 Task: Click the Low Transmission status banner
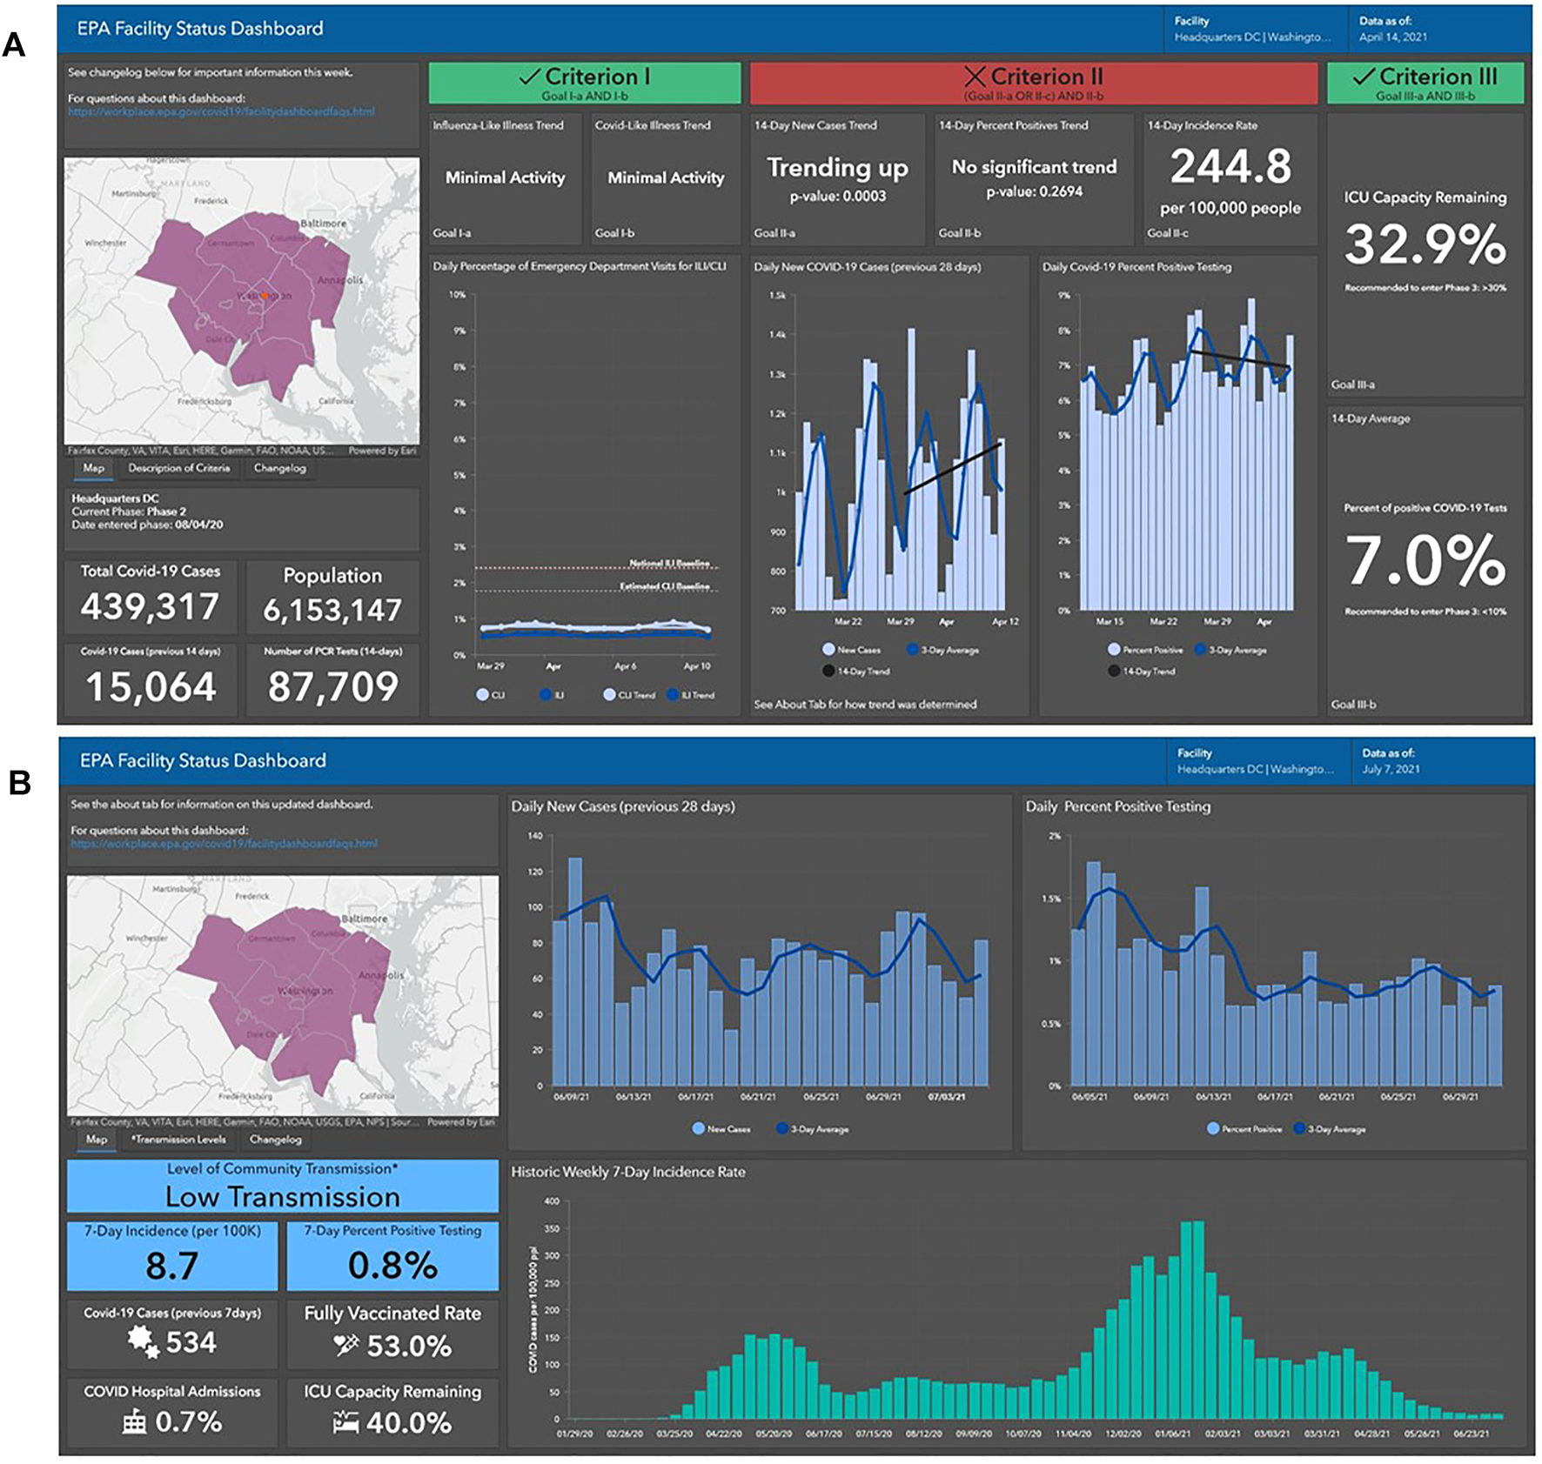[283, 1186]
